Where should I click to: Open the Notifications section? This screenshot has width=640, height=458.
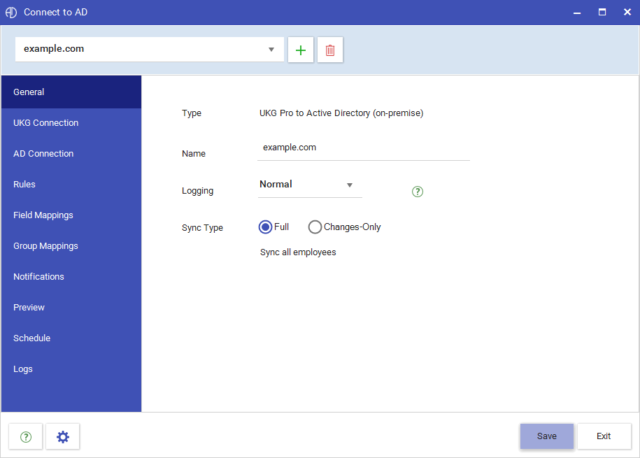pyautogui.click(x=71, y=276)
